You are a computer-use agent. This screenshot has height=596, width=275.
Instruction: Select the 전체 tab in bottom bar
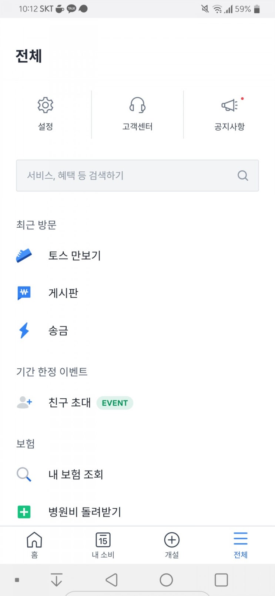coord(241,545)
